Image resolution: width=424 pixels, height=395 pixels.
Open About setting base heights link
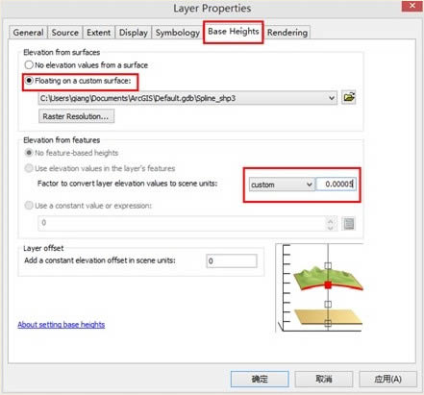(62, 325)
